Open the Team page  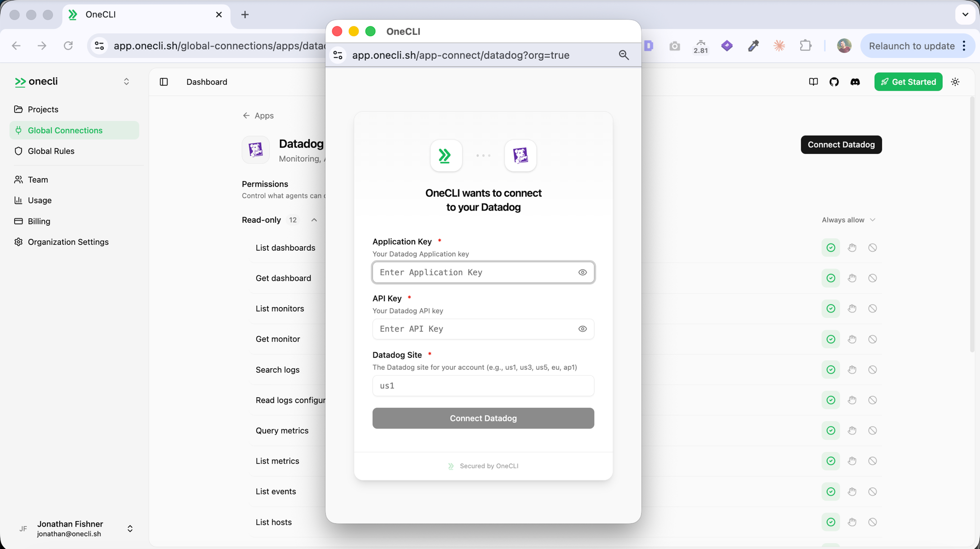point(74,180)
